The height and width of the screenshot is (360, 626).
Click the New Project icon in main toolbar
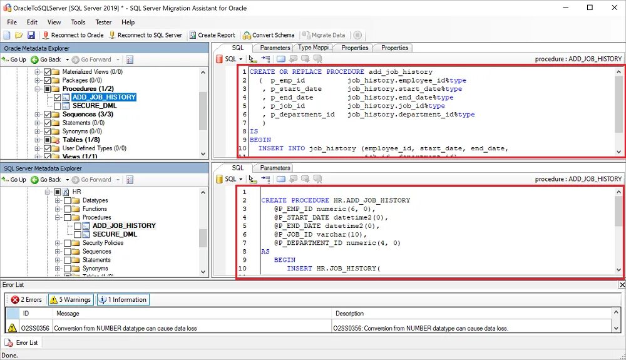tap(7, 35)
